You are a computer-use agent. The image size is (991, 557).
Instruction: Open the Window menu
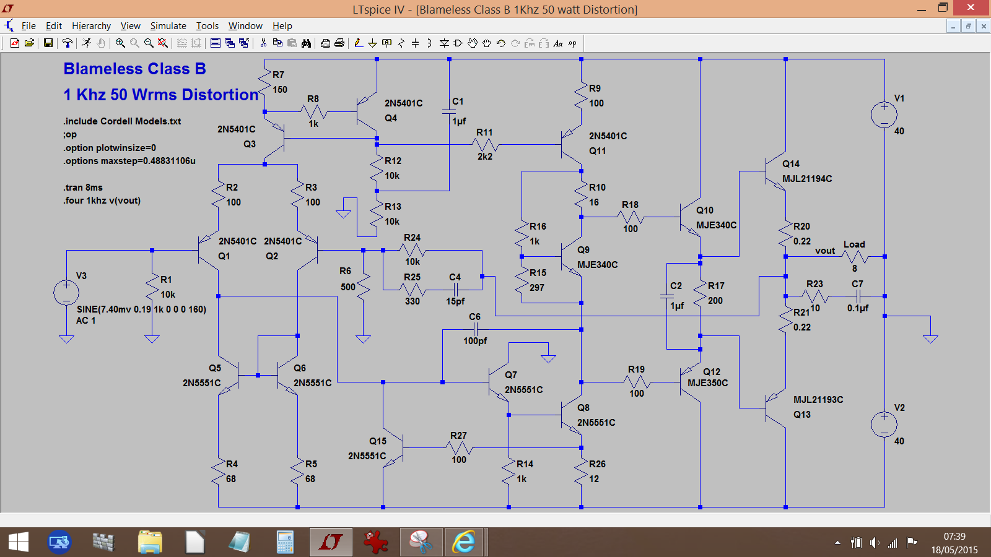click(x=245, y=26)
